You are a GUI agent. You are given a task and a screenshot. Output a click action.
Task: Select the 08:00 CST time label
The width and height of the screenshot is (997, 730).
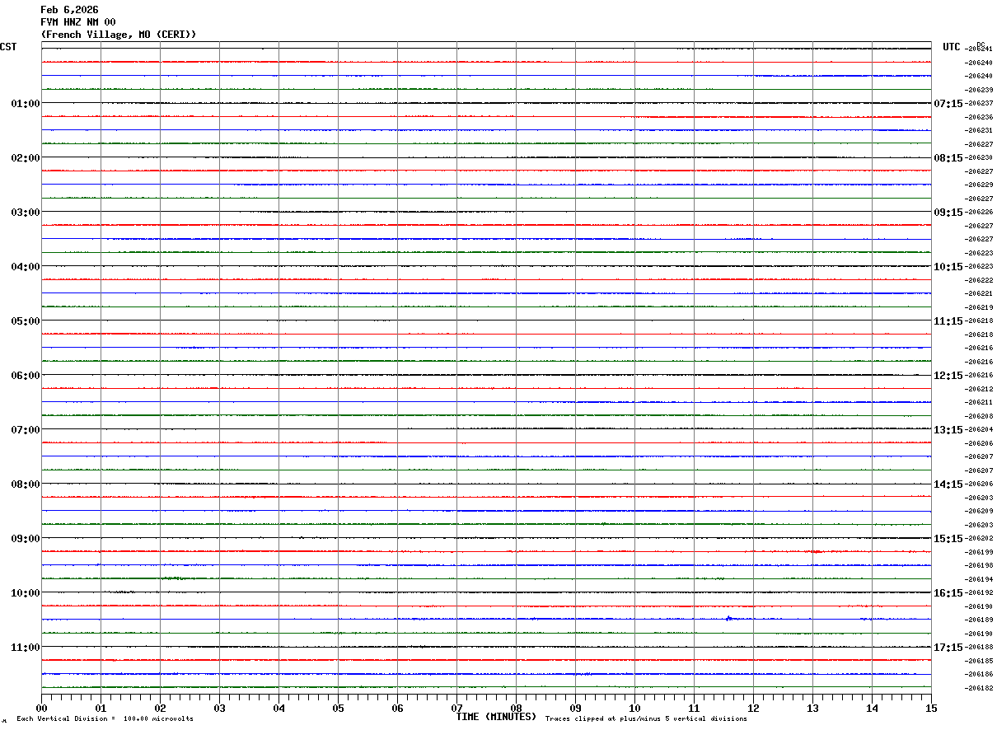[26, 484]
